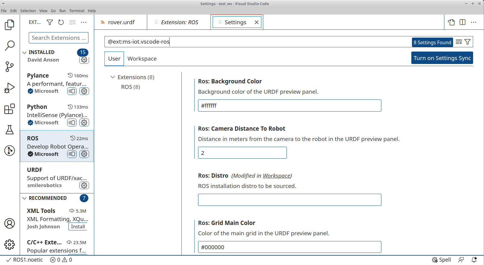Click the '8 Settings Found' badge
This screenshot has width=484, height=265.
432,42
